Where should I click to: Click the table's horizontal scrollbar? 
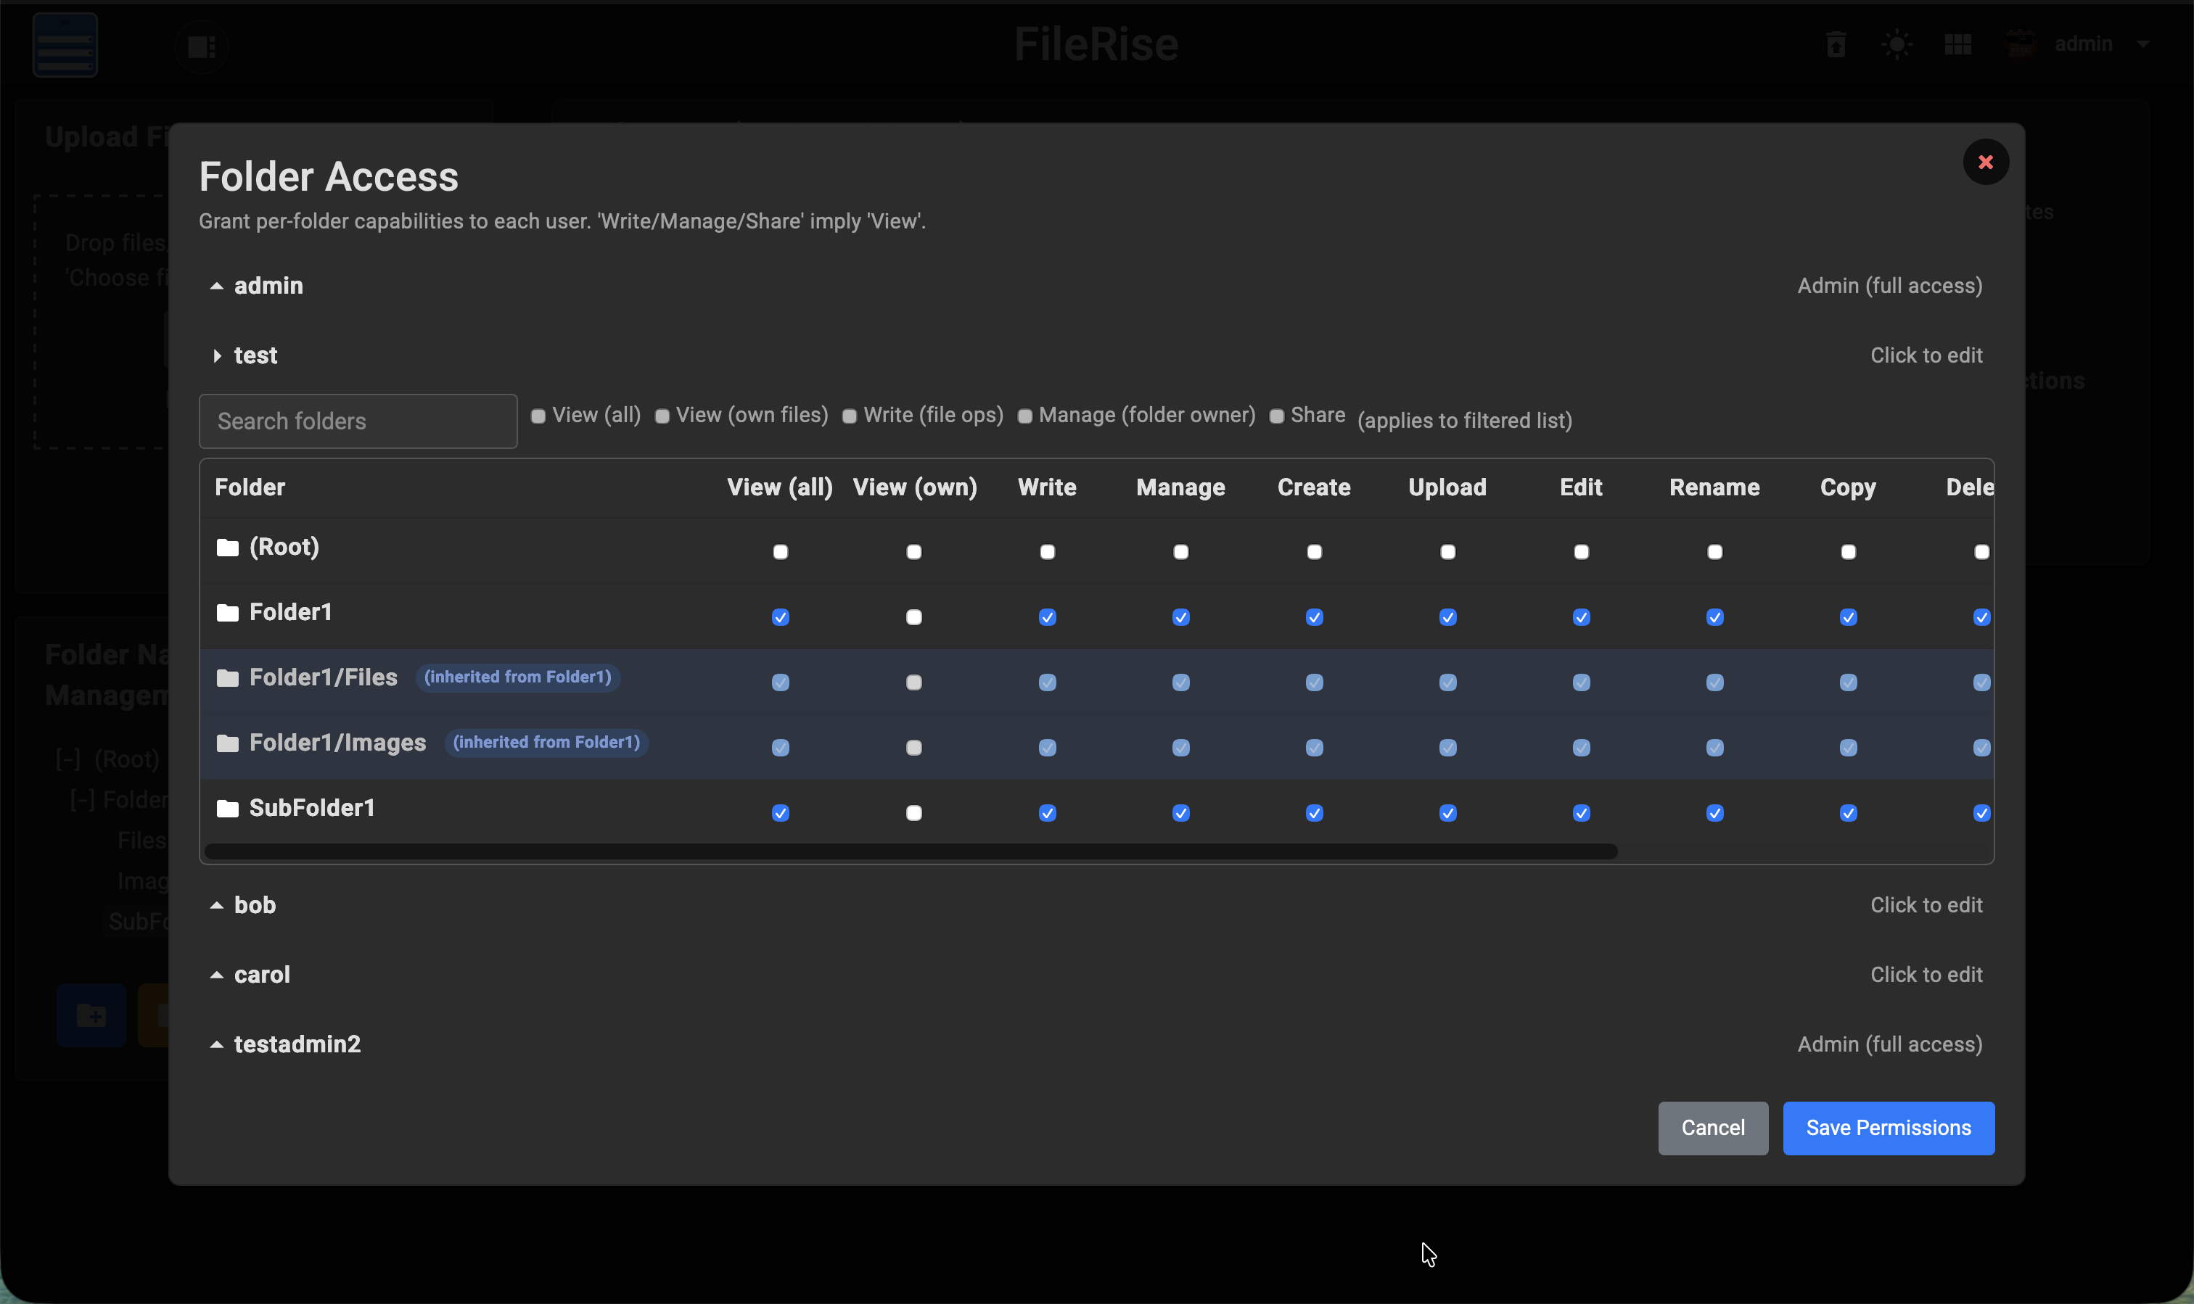[x=910, y=851]
